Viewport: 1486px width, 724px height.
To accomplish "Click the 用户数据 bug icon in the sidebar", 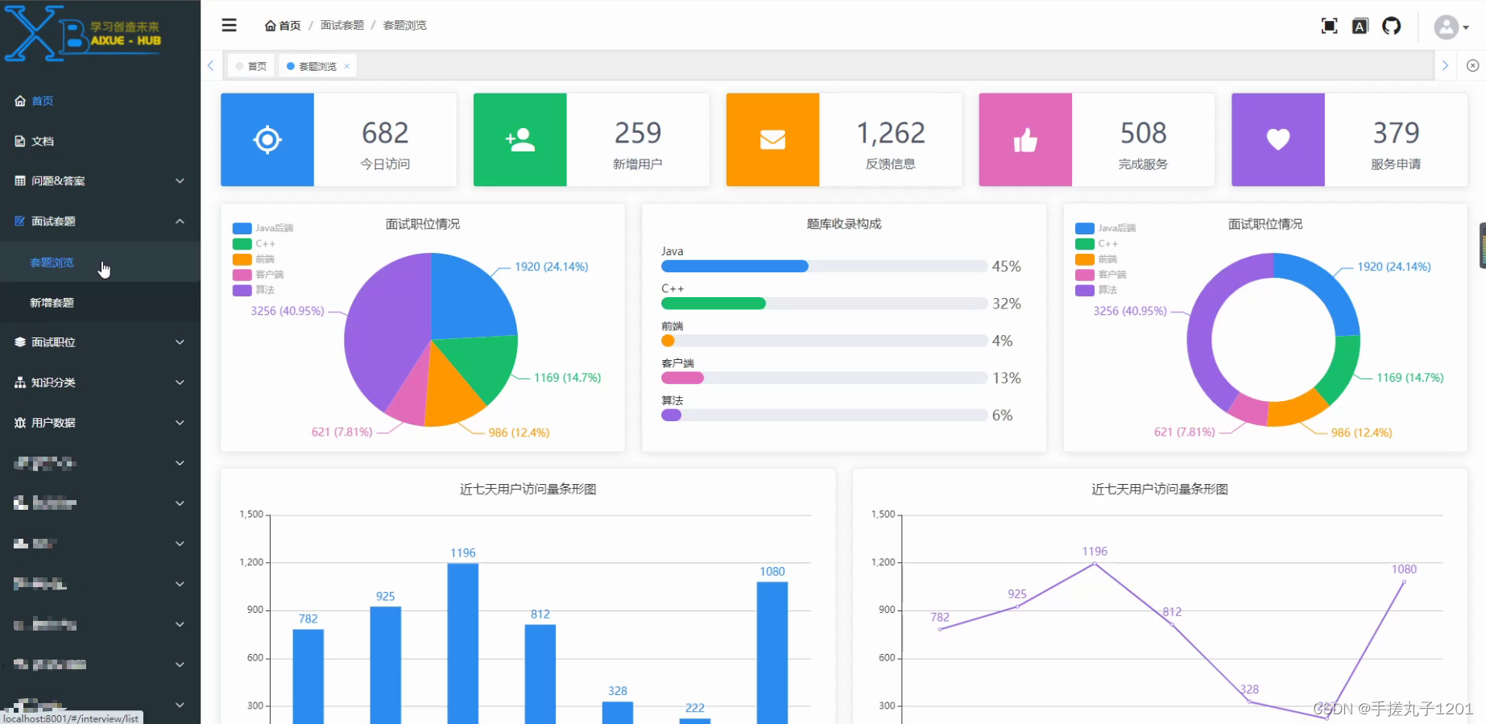I will pyautogui.click(x=20, y=423).
